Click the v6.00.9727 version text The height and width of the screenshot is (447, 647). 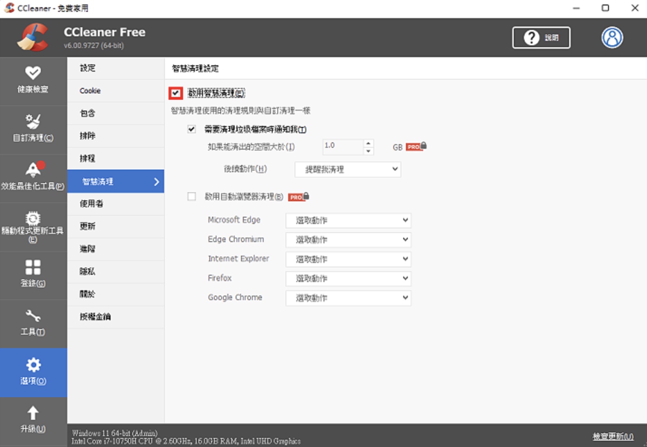click(94, 45)
